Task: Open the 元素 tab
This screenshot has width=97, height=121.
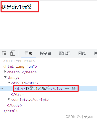Action: pos(28,53)
